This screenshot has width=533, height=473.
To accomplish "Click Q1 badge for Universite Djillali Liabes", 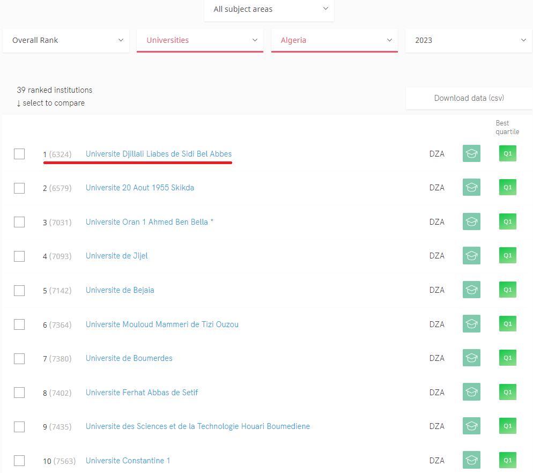I will pyautogui.click(x=507, y=153).
